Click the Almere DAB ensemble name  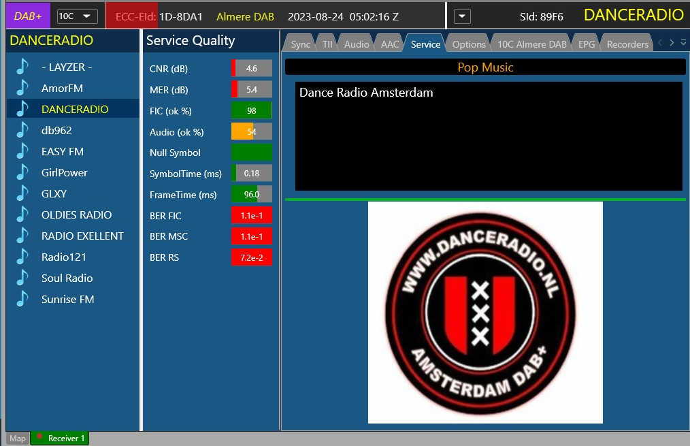(x=245, y=17)
